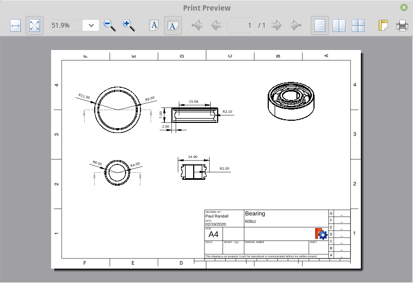The height and width of the screenshot is (283, 413).
Task: Click the 51.9% zoom input field
Action: (x=67, y=26)
